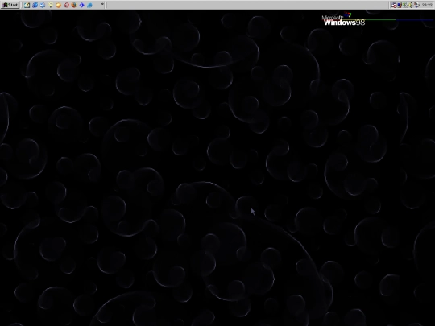The height and width of the screenshot is (326, 435).
Task: Click the blue-brown system tray icon
Action: pos(400,5)
